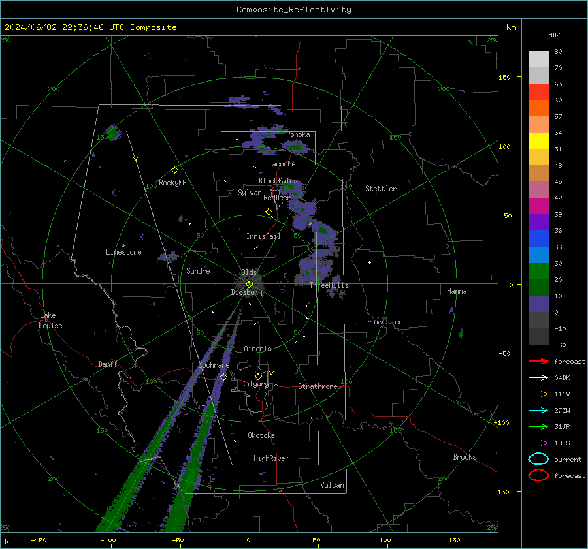
Task: Click the Drumheller town label
Action: point(383,322)
